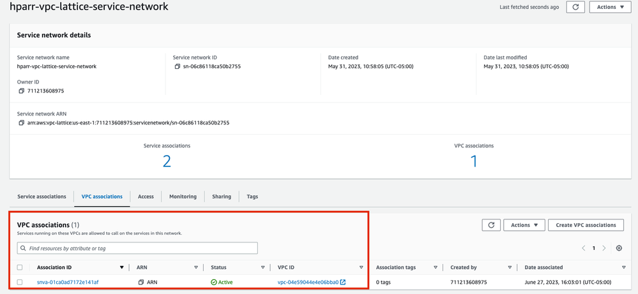This screenshot has height=294, width=638.
Task: Copy the Owner ID value
Action: click(21, 91)
